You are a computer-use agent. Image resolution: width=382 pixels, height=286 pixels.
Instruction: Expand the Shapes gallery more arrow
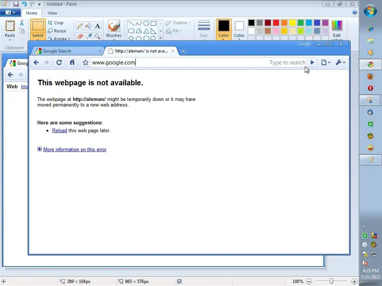[160, 38]
